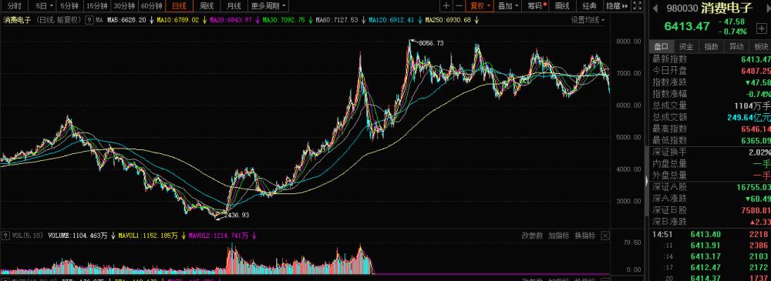Switch to 周线 weekly chart tab
Image resolution: width=771 pixels, height=281 pixels.
tap(207, 6)
